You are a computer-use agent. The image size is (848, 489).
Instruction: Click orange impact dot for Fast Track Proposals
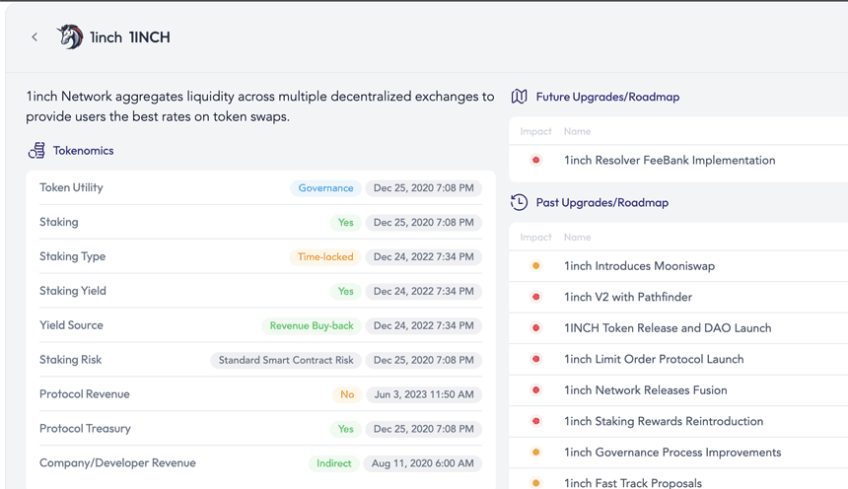536,482
